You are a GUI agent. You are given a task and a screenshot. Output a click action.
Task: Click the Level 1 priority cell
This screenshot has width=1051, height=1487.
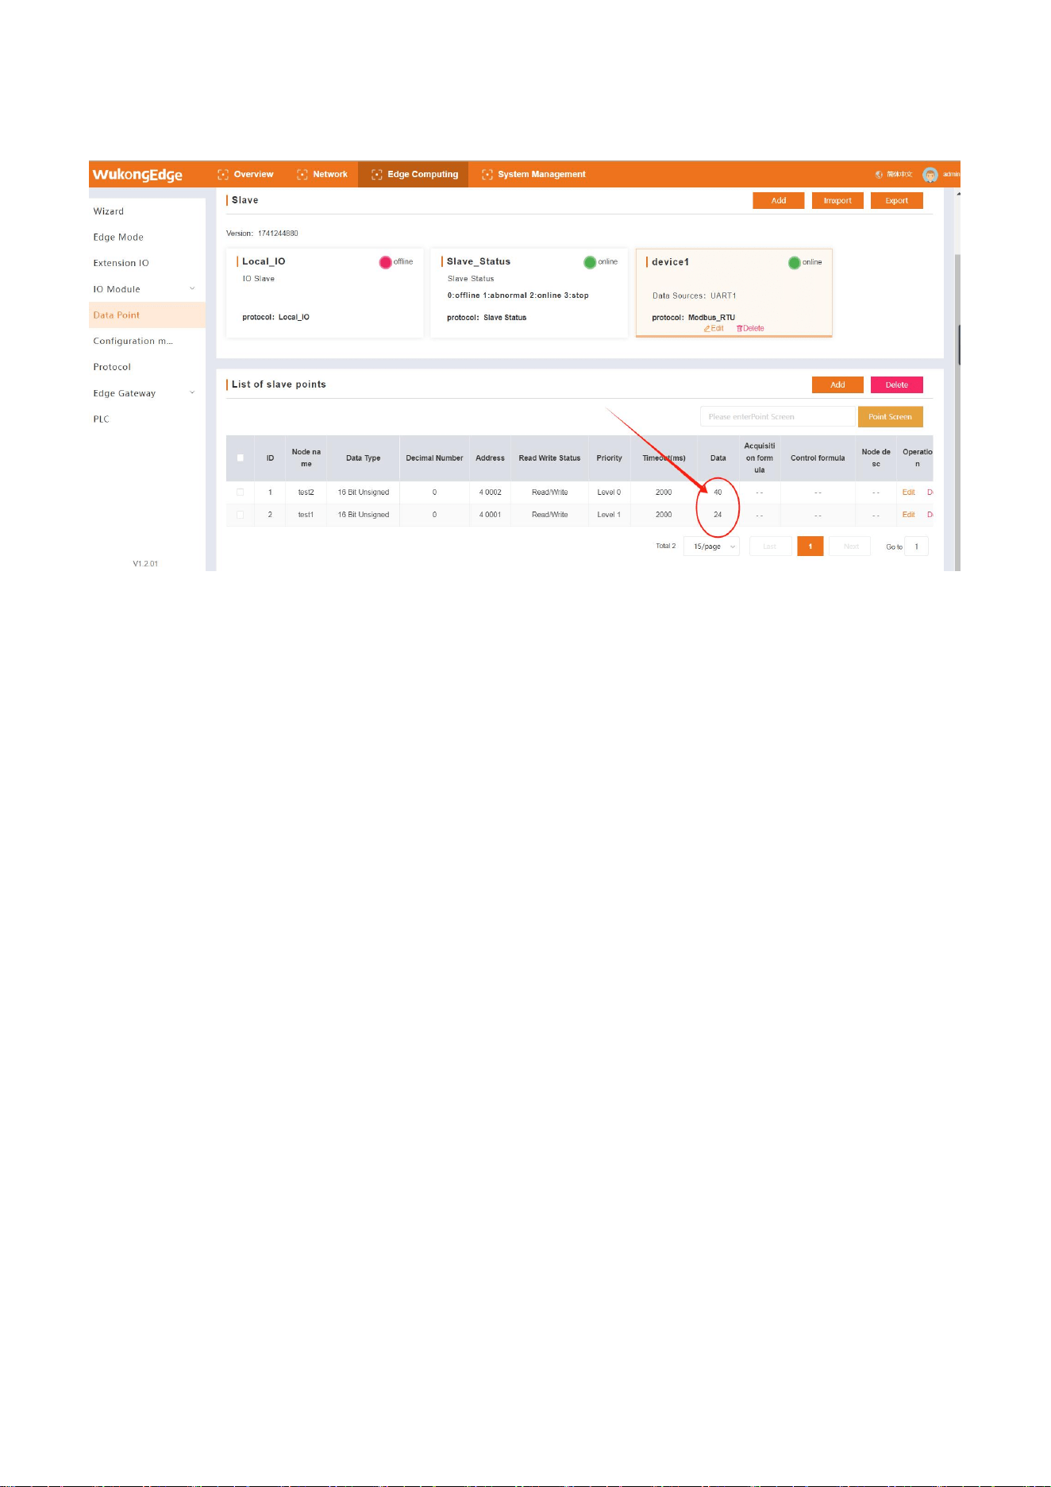tap(610, 515)
